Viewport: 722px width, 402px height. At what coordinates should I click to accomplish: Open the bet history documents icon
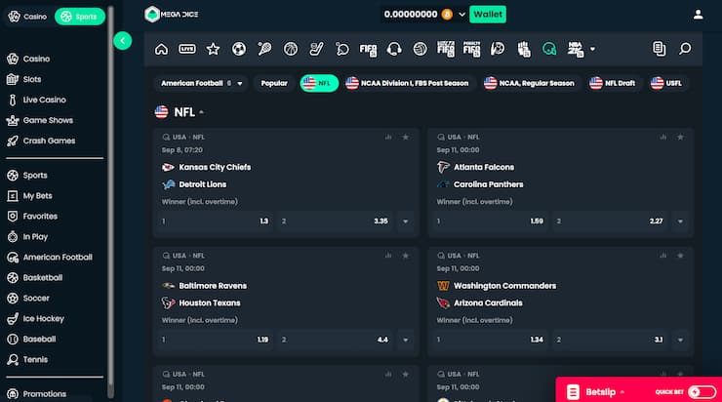659,49
